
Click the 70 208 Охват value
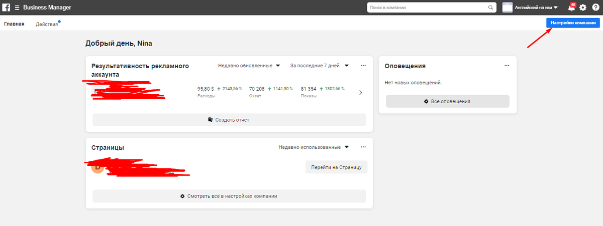[x=257, y=89]
